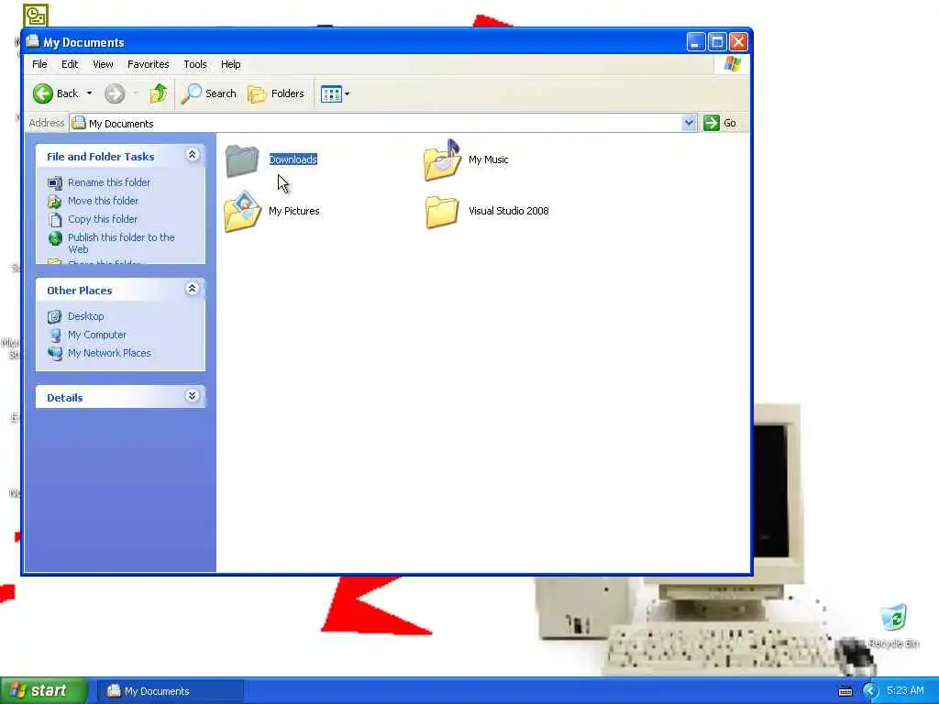
Task: Open My Network Places link
Action: point(109,353)
